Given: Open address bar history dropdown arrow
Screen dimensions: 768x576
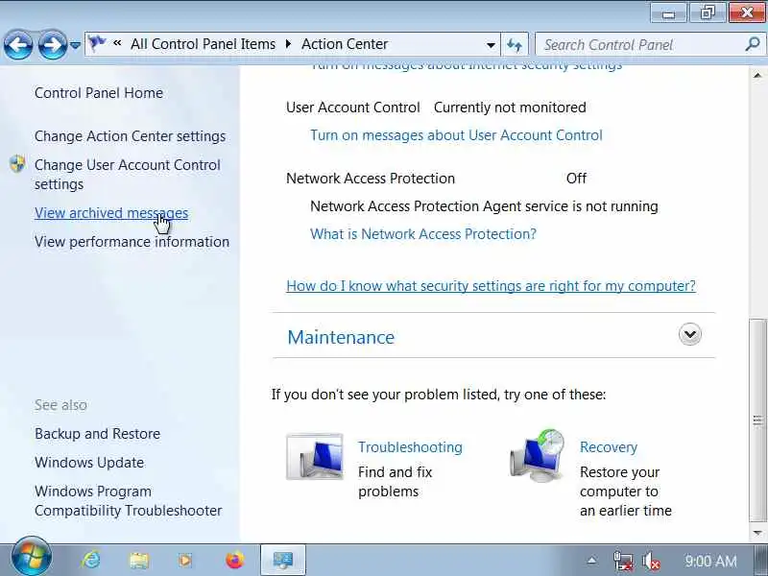Looking at the screenshot, I should point(491,45).
